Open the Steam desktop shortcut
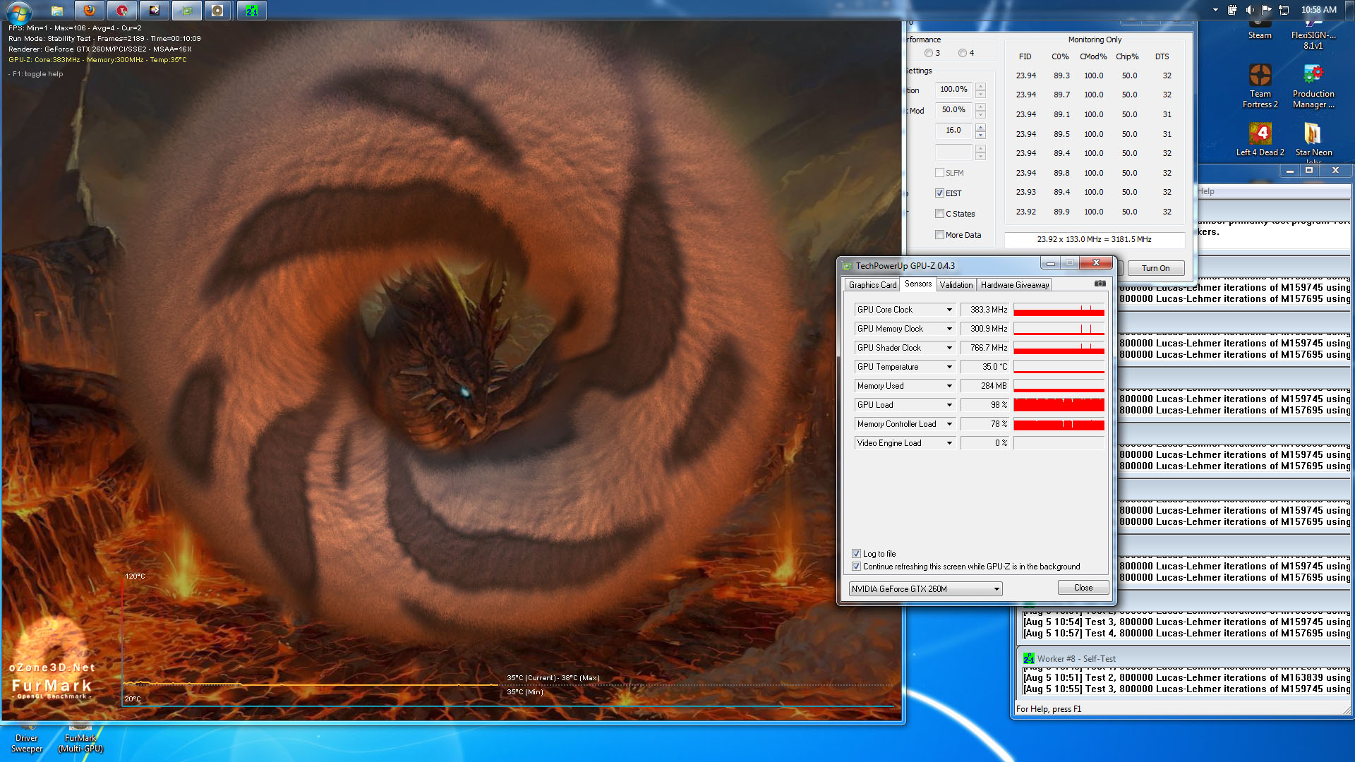The height and width of the screenshot is (762, 1355). pos(1260,32)
